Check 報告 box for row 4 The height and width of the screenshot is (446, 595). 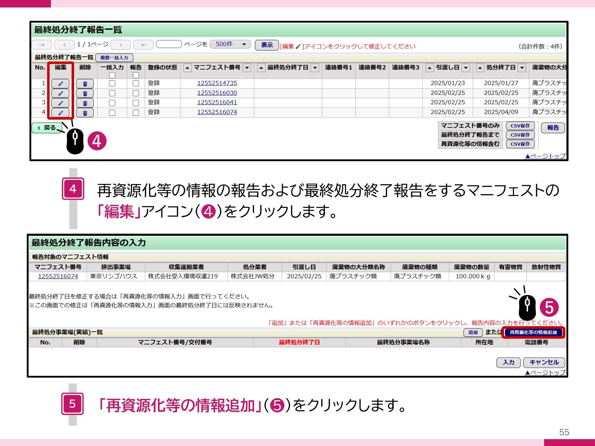click(136, 113)
